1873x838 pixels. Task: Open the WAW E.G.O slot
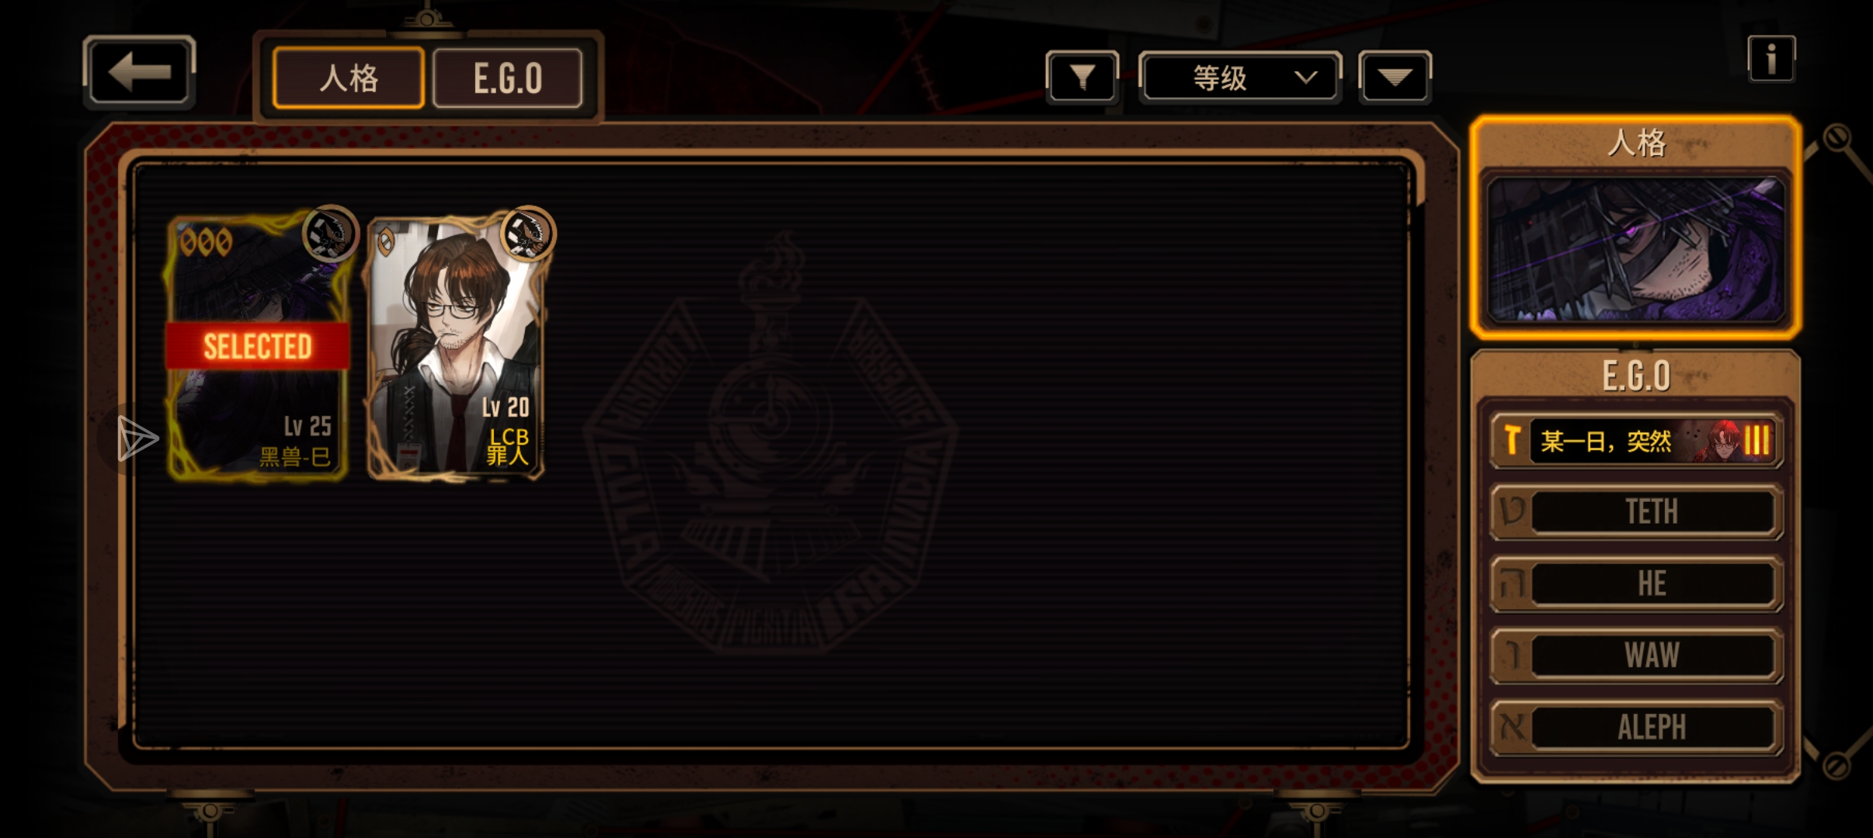coord(1636,656)
